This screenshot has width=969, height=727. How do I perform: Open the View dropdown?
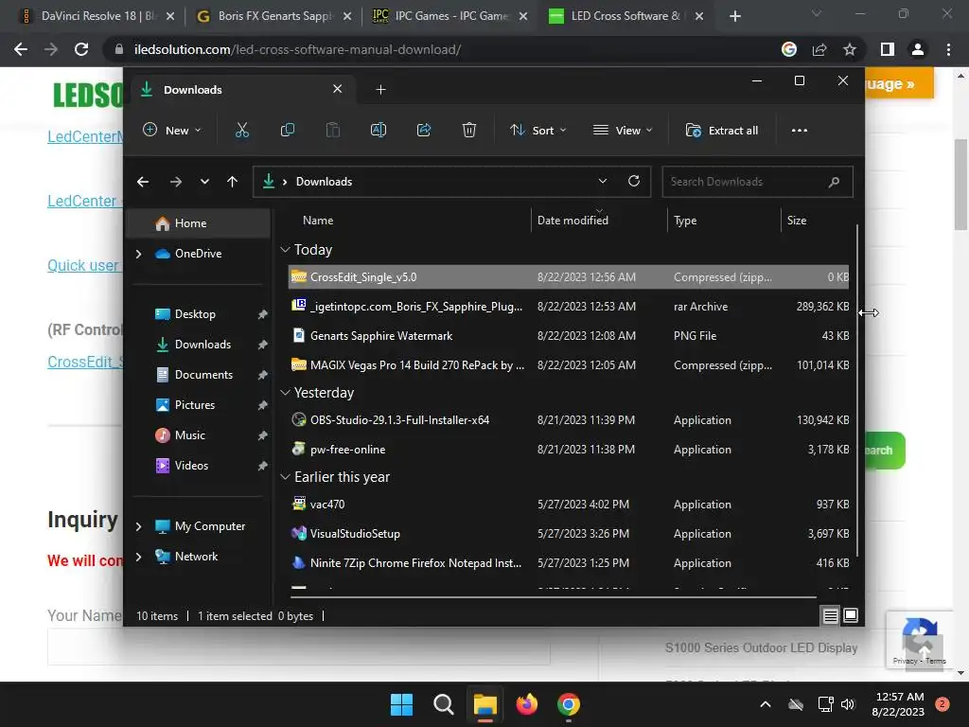tap(623, 131)
